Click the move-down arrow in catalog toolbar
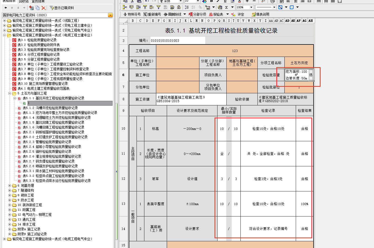This screenshot has width=374, height=248. tap(18, 8)
